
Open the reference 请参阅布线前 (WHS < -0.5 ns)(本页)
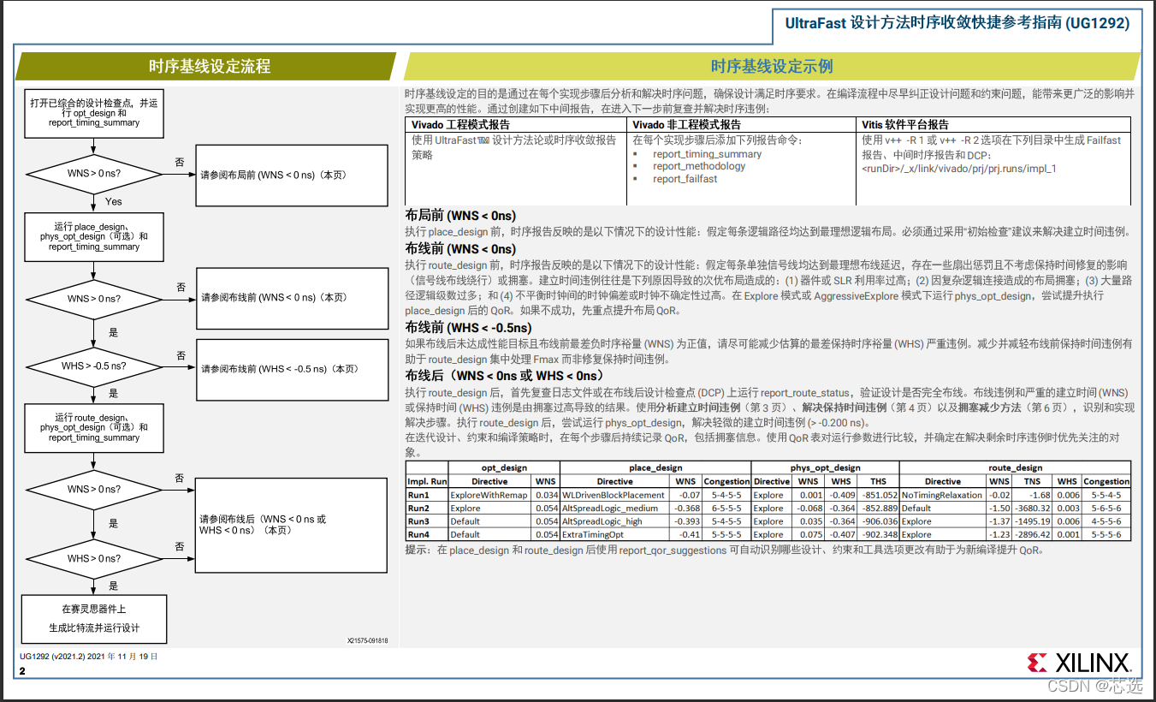tap(292, 369)
